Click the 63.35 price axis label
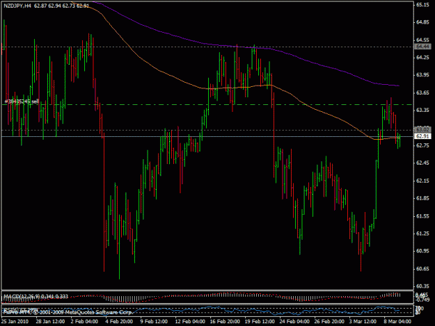 (422, 111)
